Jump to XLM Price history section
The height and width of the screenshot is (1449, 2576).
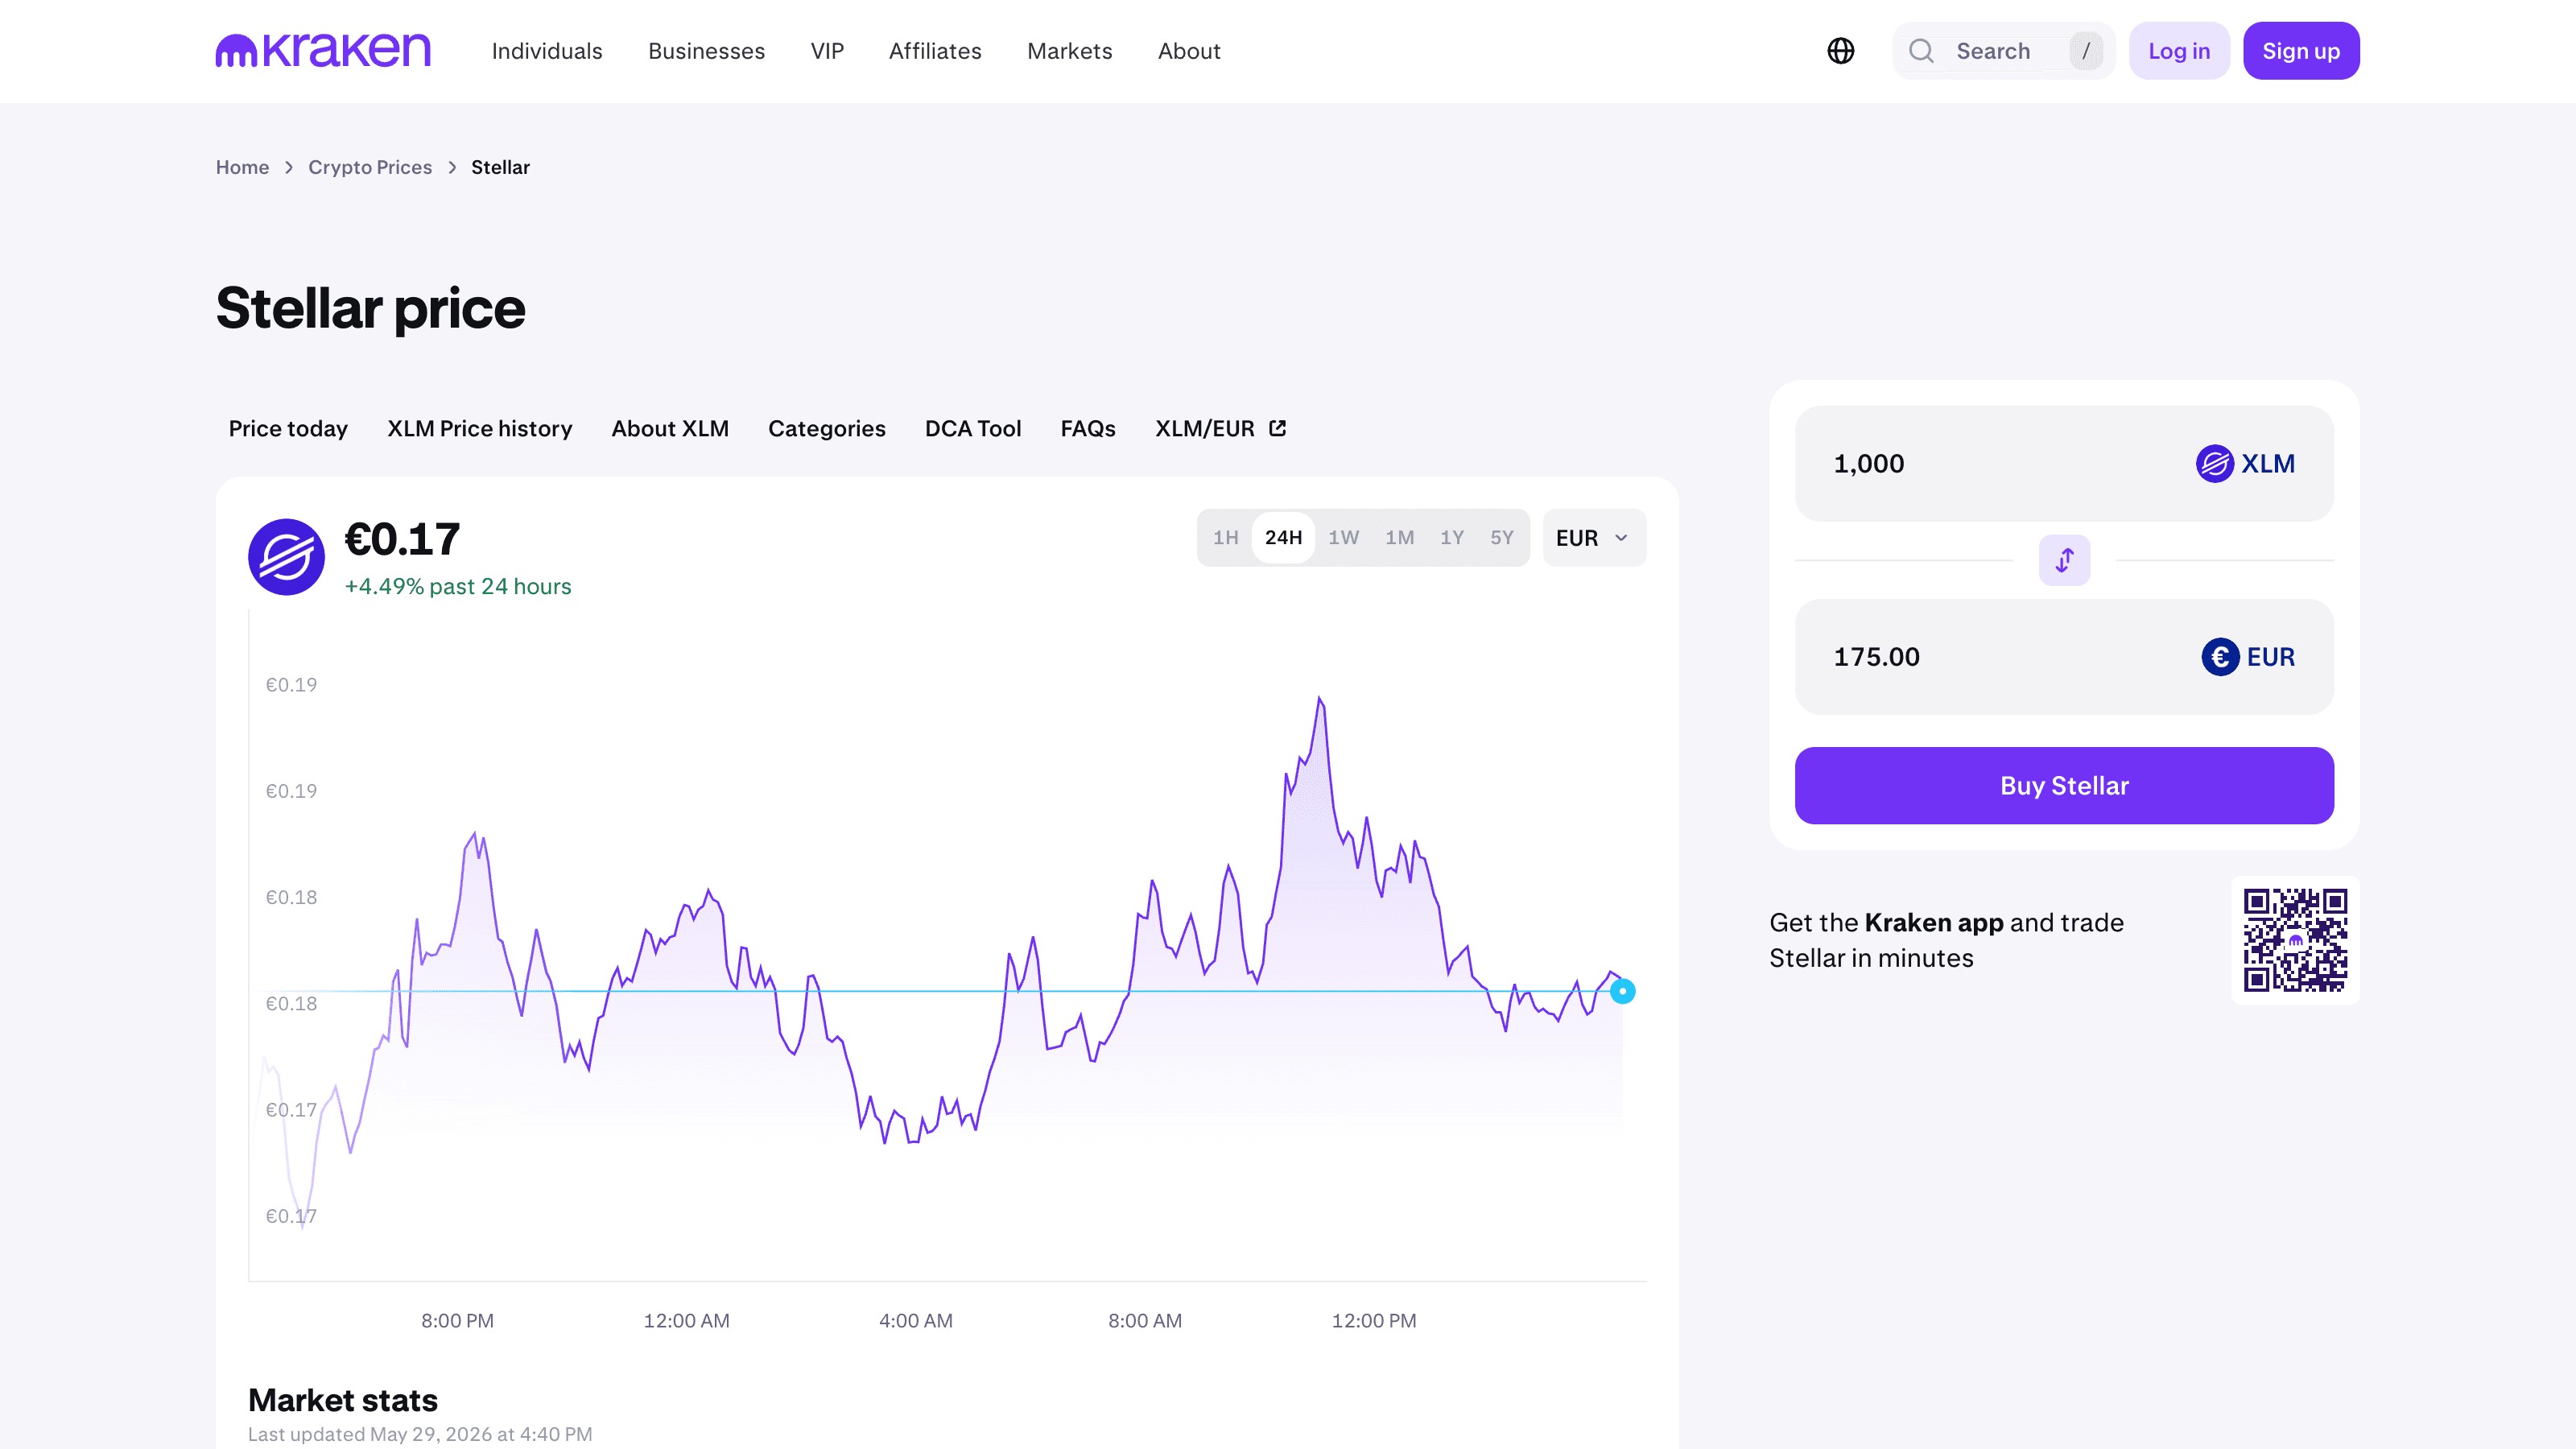[480, 428]
